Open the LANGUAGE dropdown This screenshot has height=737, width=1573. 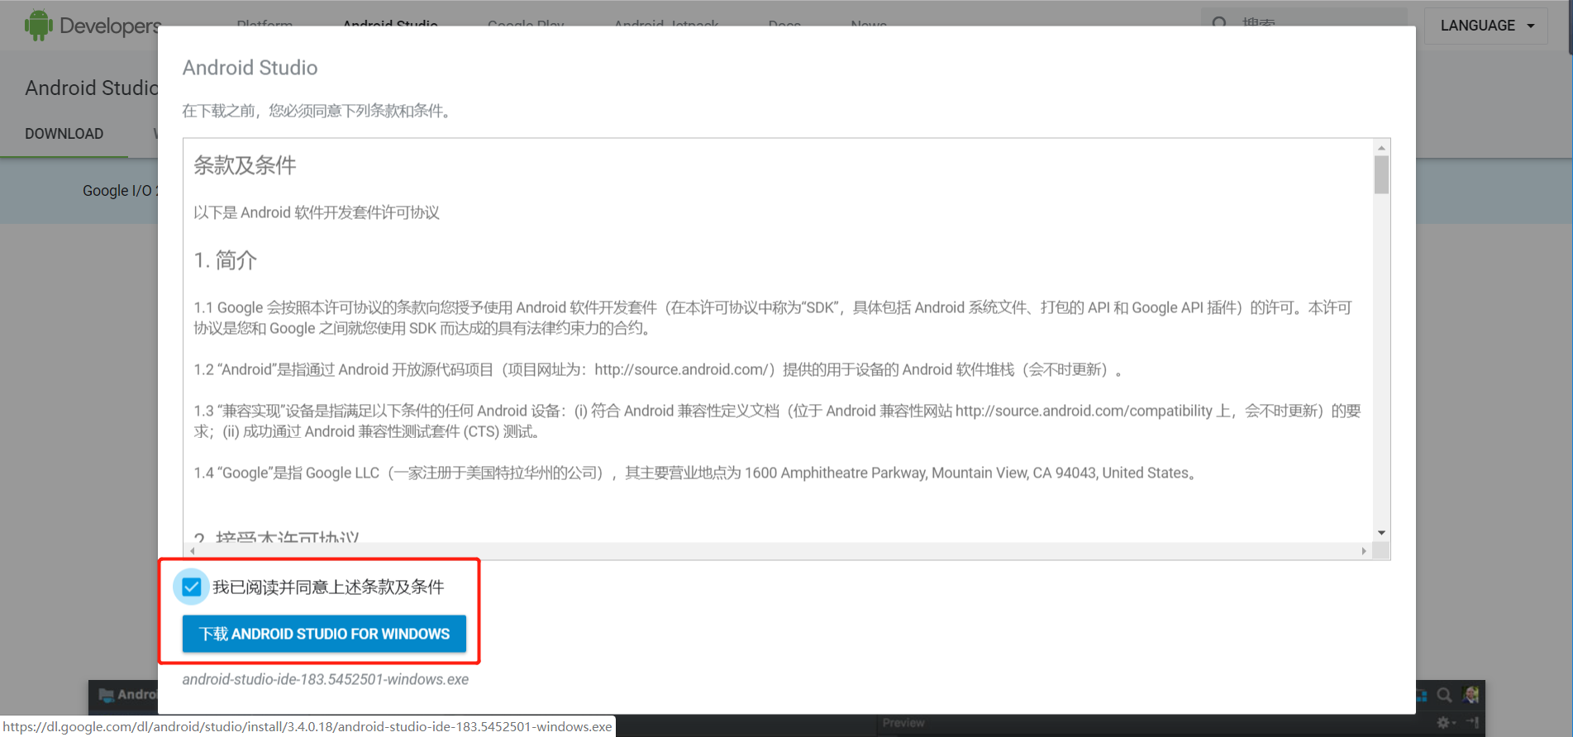click(x=1486, y=26)
